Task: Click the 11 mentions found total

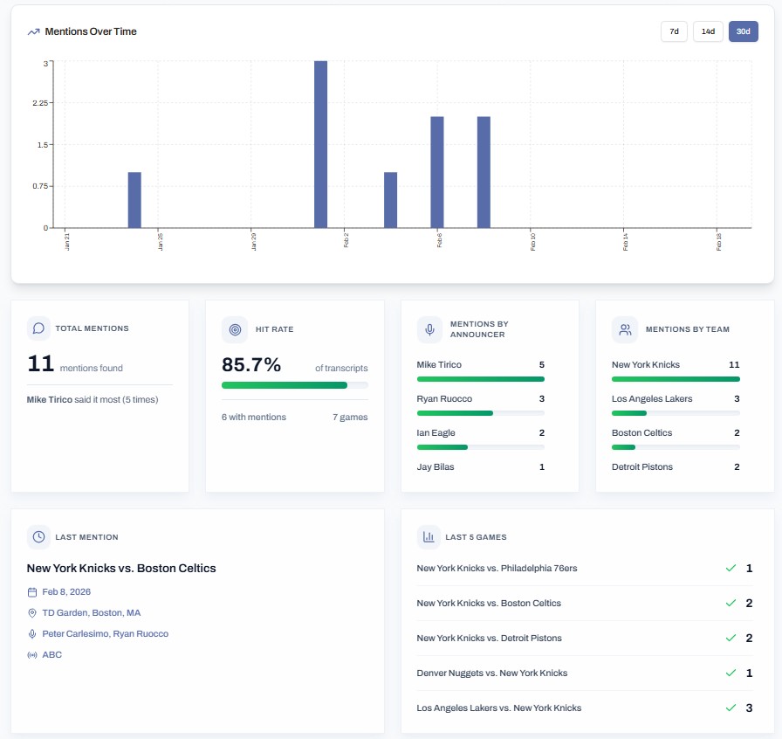Action: pyautogui.click(x=75, y=364)
